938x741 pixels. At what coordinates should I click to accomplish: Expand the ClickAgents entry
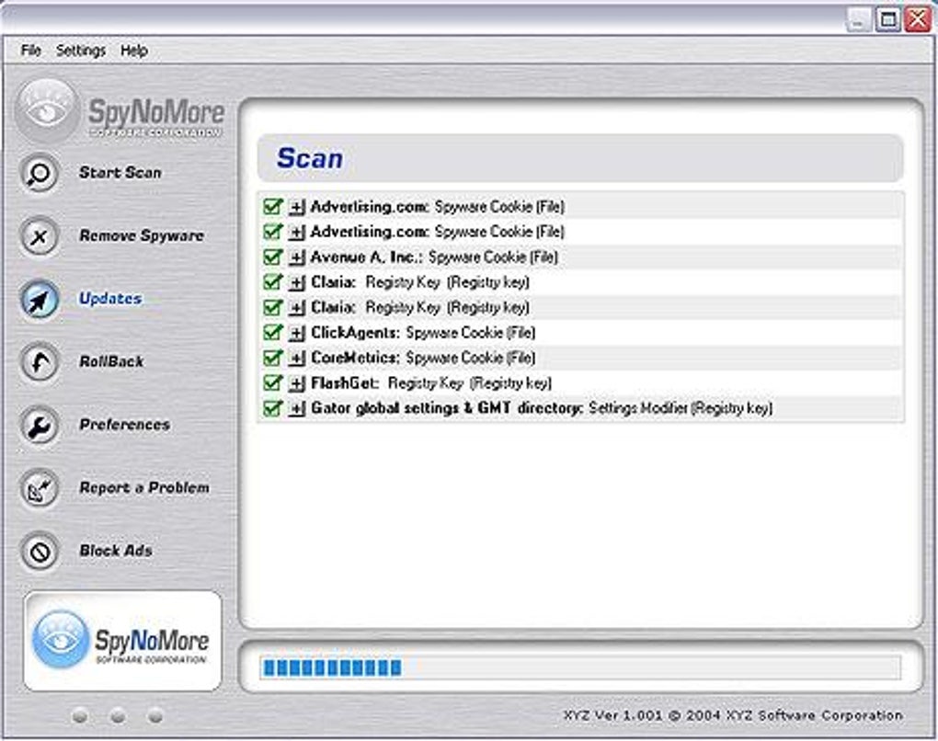coord(297,333)
